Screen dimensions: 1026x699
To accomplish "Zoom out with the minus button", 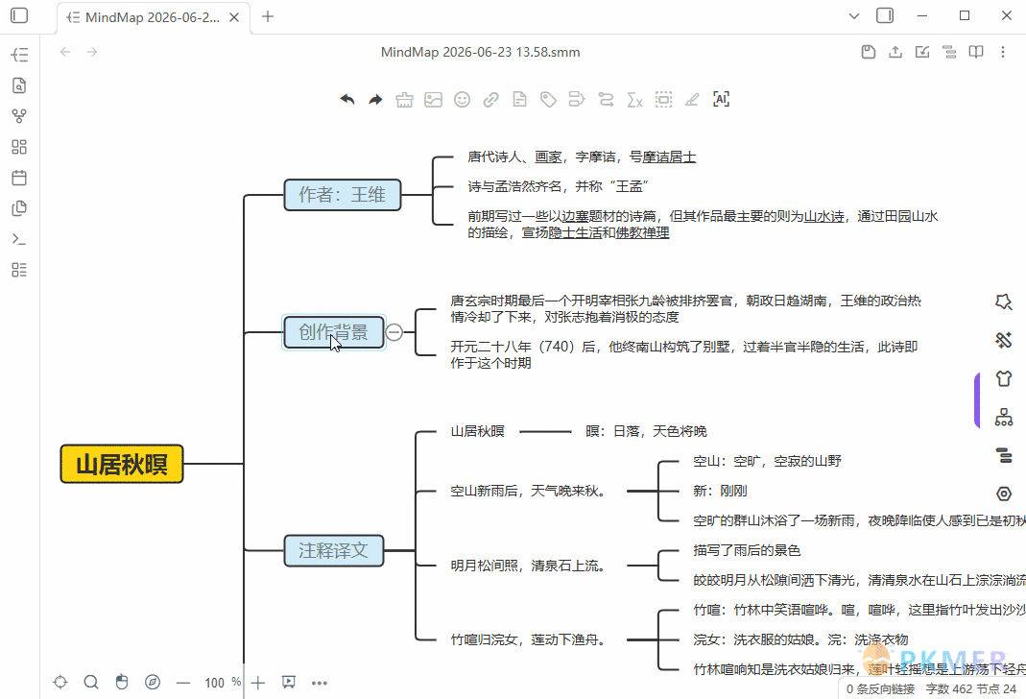I will (183, 683).
